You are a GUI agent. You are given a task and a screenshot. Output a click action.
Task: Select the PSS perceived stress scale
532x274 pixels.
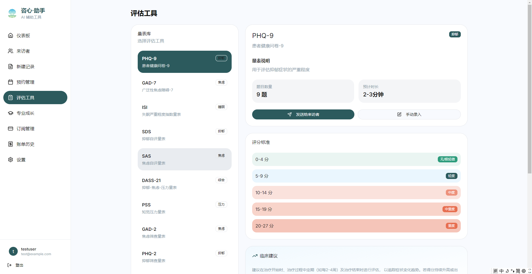[x=185, y=208]
